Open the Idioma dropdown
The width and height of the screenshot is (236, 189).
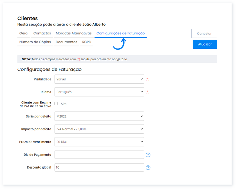coord(99,92)
